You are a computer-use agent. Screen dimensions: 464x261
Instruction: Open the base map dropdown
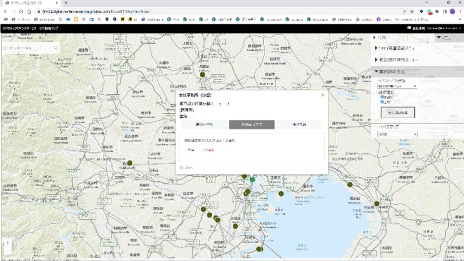pyautogui.click(x=397, y=135)
